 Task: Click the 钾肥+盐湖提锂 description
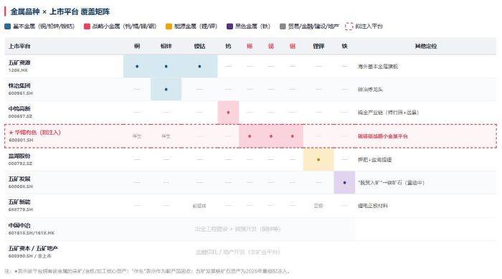pyautogui.click(x=374, y=159)
